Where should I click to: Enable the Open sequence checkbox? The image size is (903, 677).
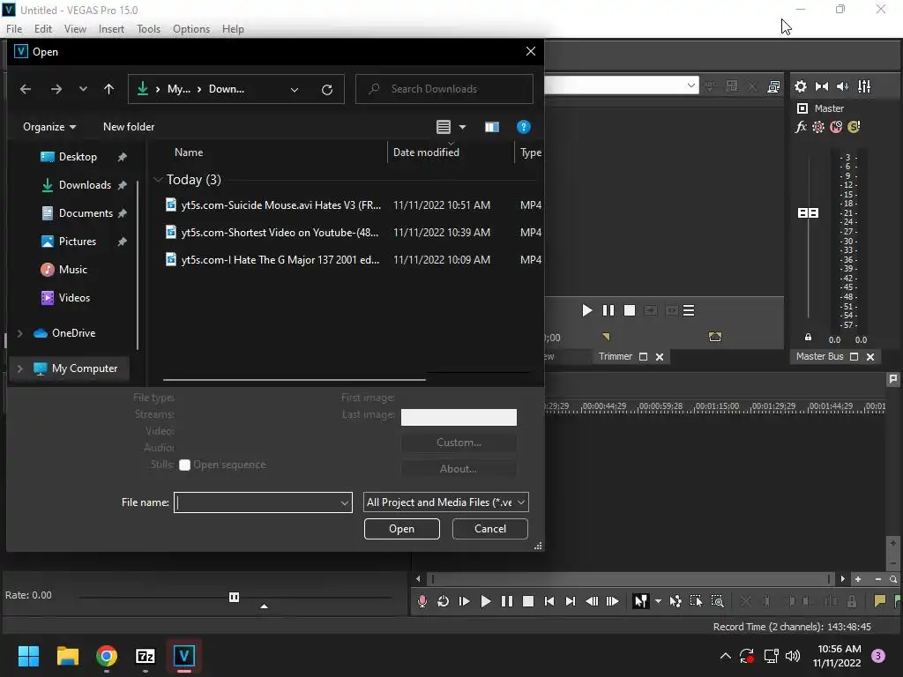(185, 465)
